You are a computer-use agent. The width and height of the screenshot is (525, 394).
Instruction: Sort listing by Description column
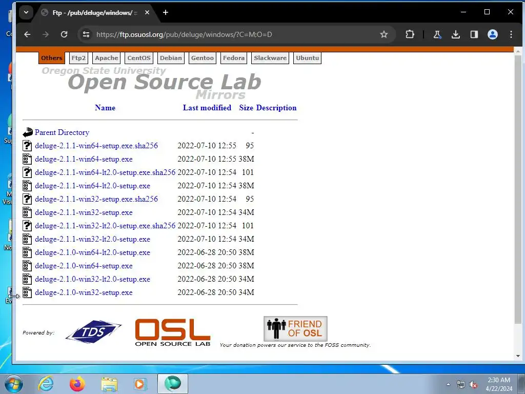(276, 108)
